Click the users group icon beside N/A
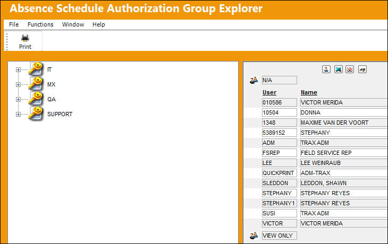 tap(254, 80)
